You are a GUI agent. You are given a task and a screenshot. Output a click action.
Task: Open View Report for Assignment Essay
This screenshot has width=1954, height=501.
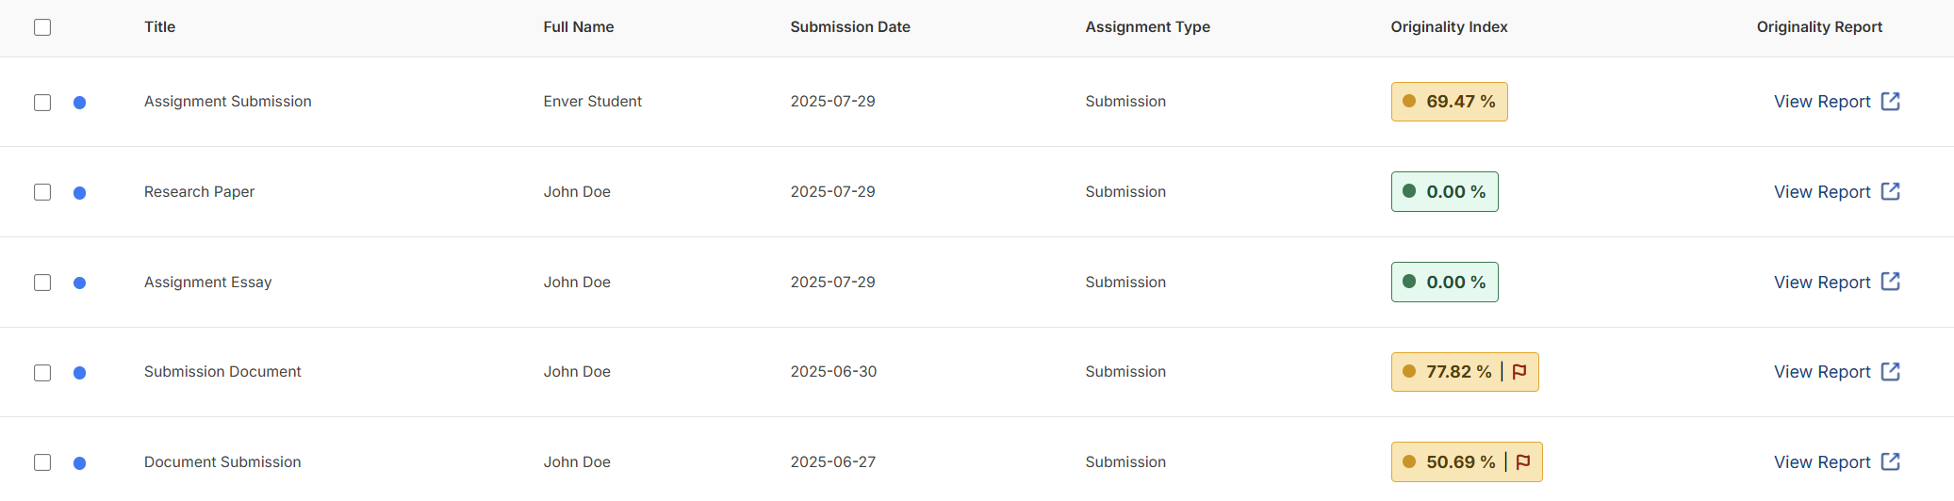coord(1822,283)
